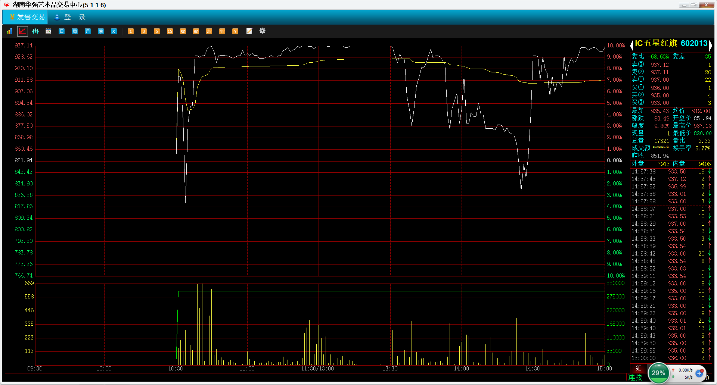Click the 851.94 previous close axis label
The height and width of the screenshot is (385, 717).
(24, 160)
